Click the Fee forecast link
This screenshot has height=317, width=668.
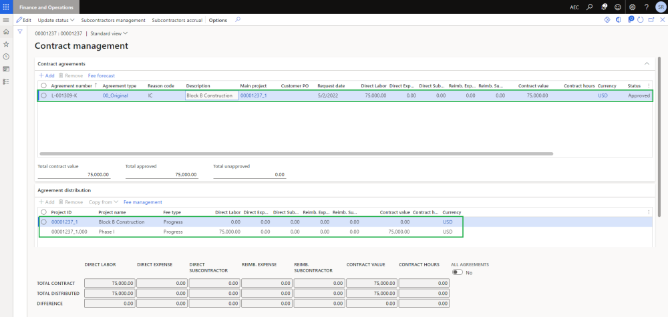click(102, 76)
